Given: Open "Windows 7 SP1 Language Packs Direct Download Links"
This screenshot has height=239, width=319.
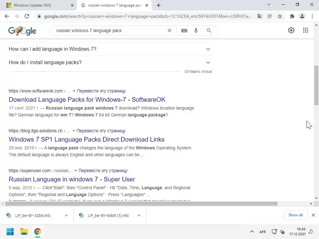Looking at the screenshot, I should (x=87, y=139).
